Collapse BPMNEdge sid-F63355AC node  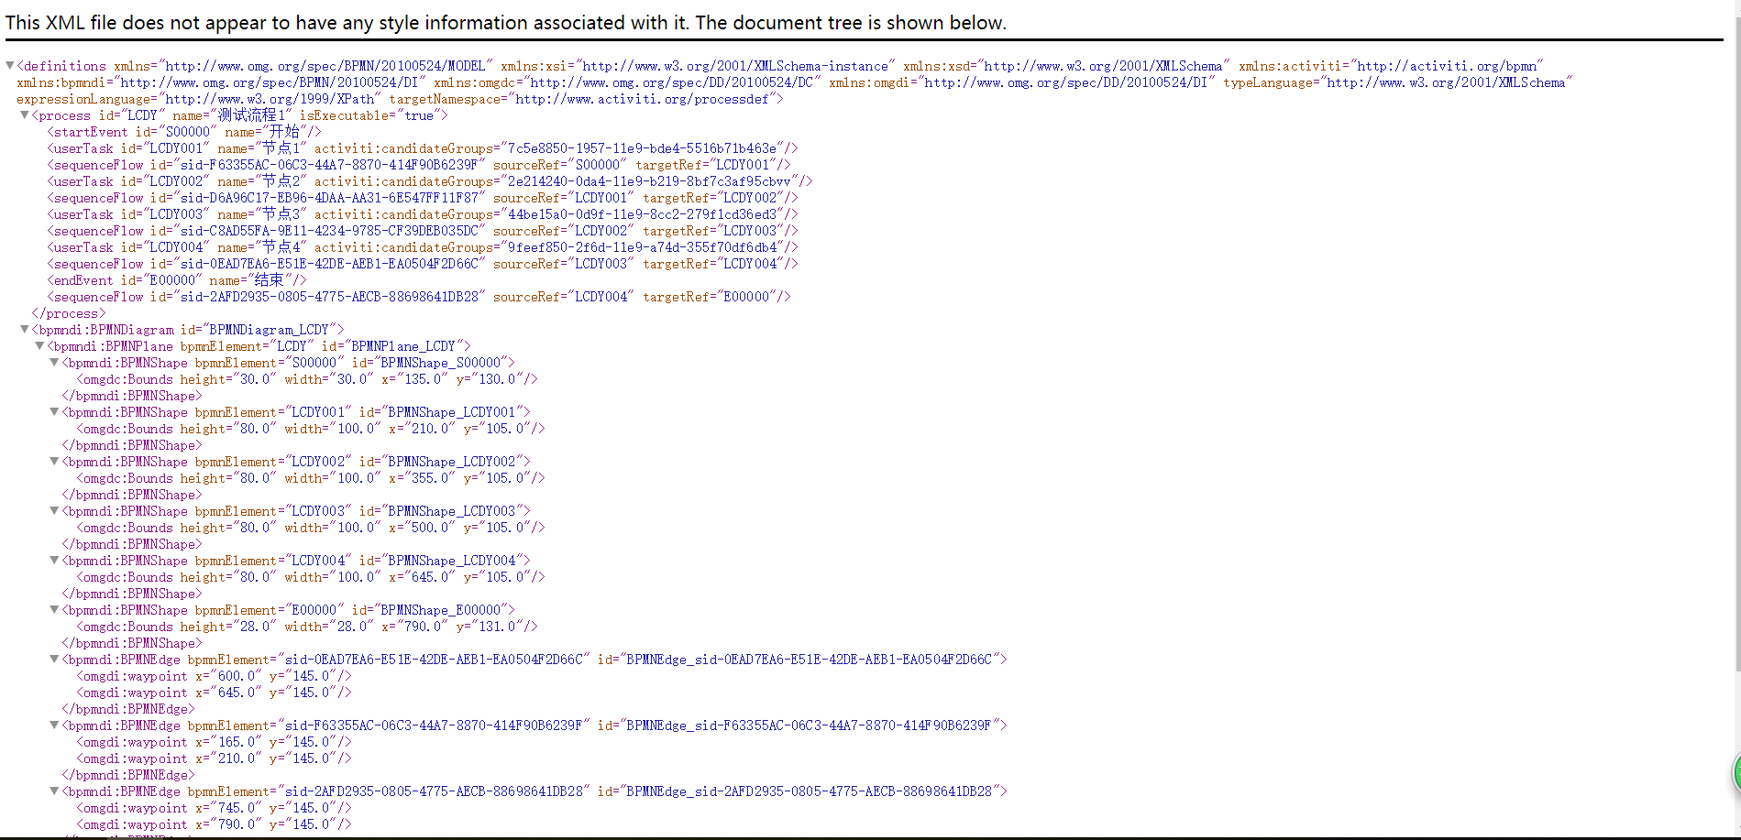pyautogui.click(x=54, y=725)
